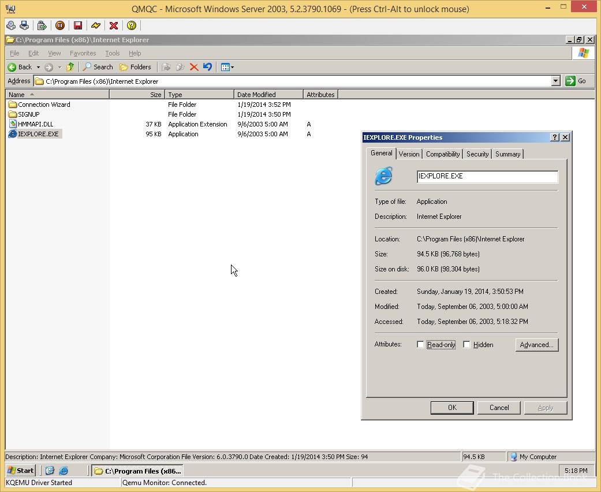Click the QMC clipboard export toolbar icon
Viewport: 601px width, 492px height.
coord(42,25)
